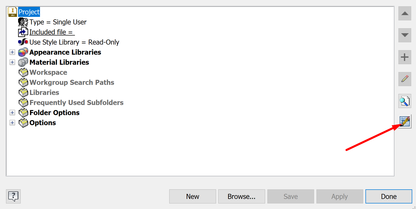Click the Move Up arrow icon

[404, 13]
